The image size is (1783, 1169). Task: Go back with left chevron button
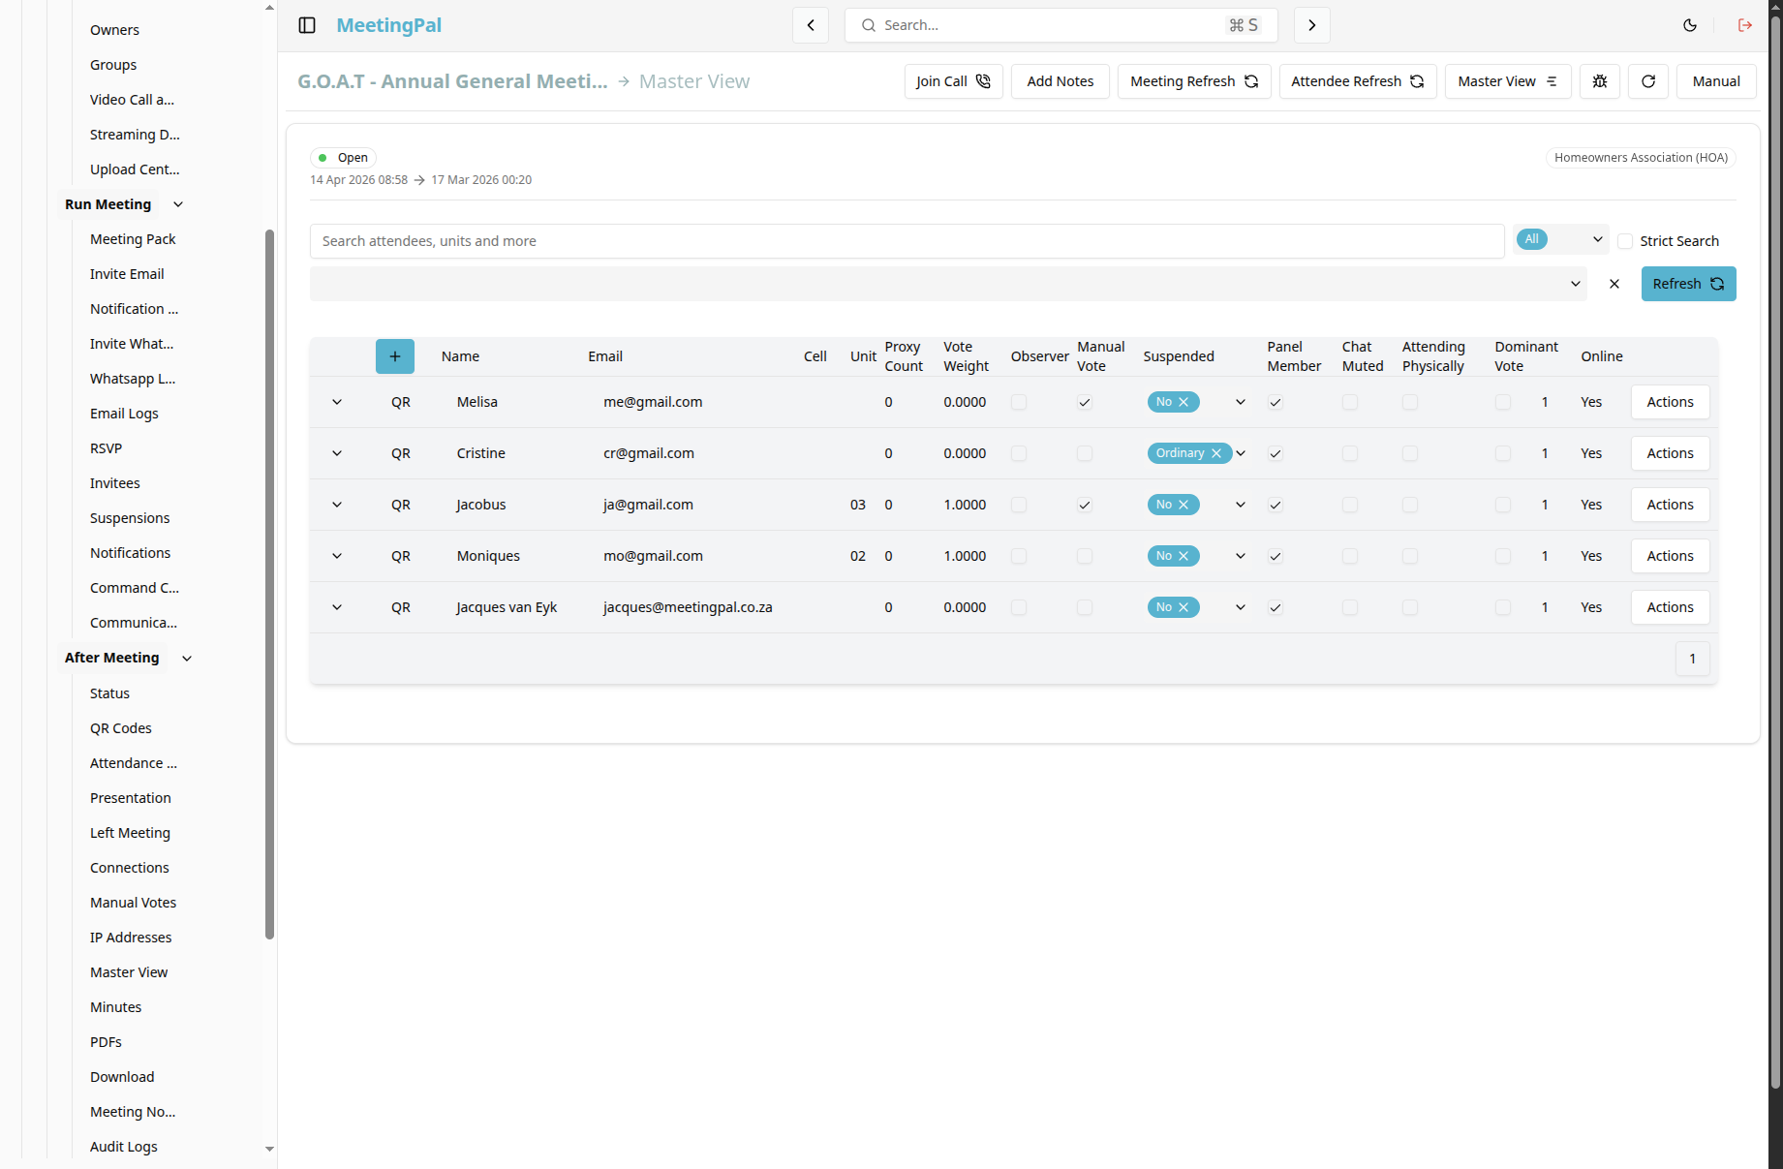click(x=811, y=25)
